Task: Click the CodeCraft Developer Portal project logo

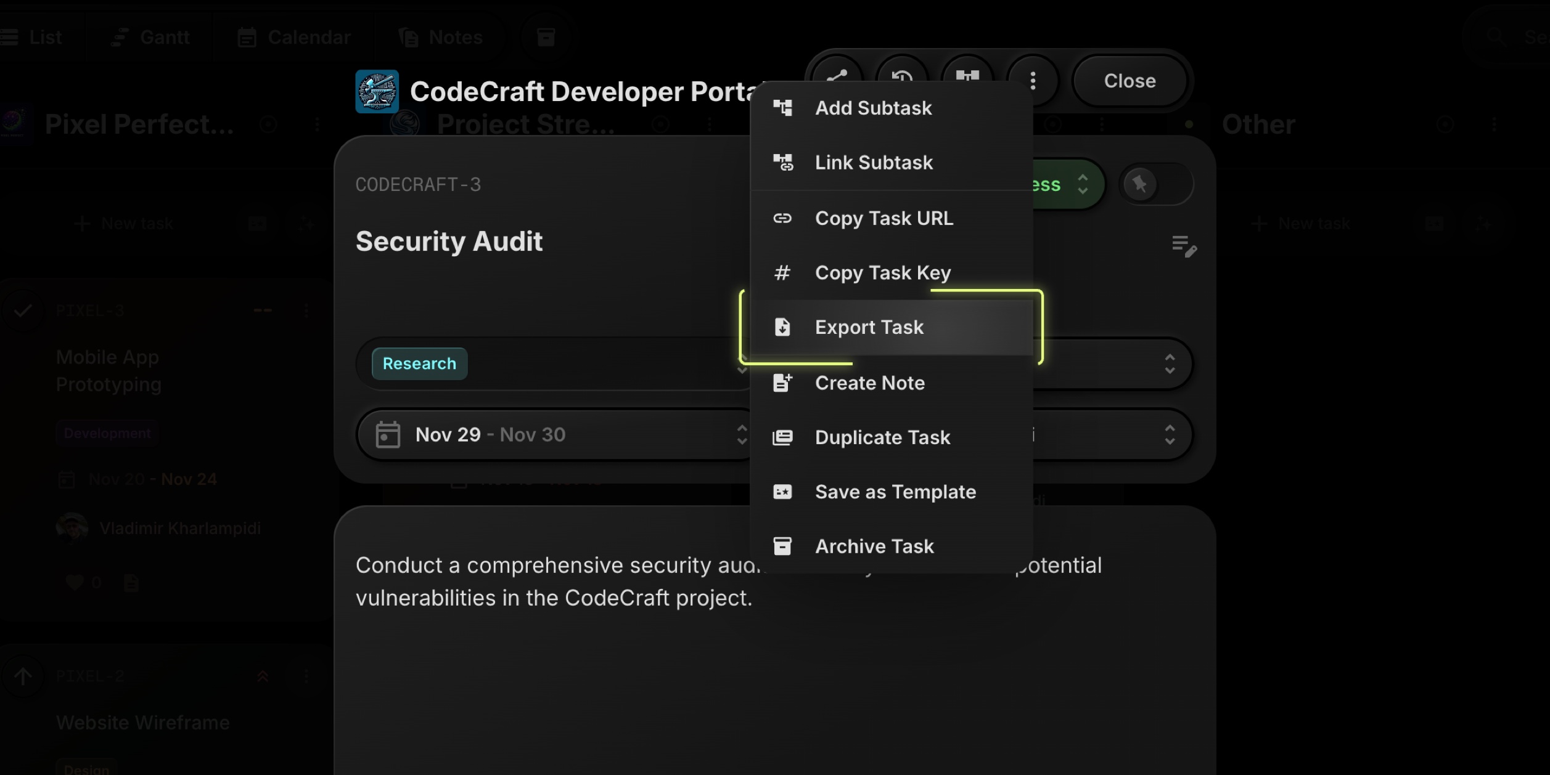Action: pyautogui.click(x=376, y=91)
